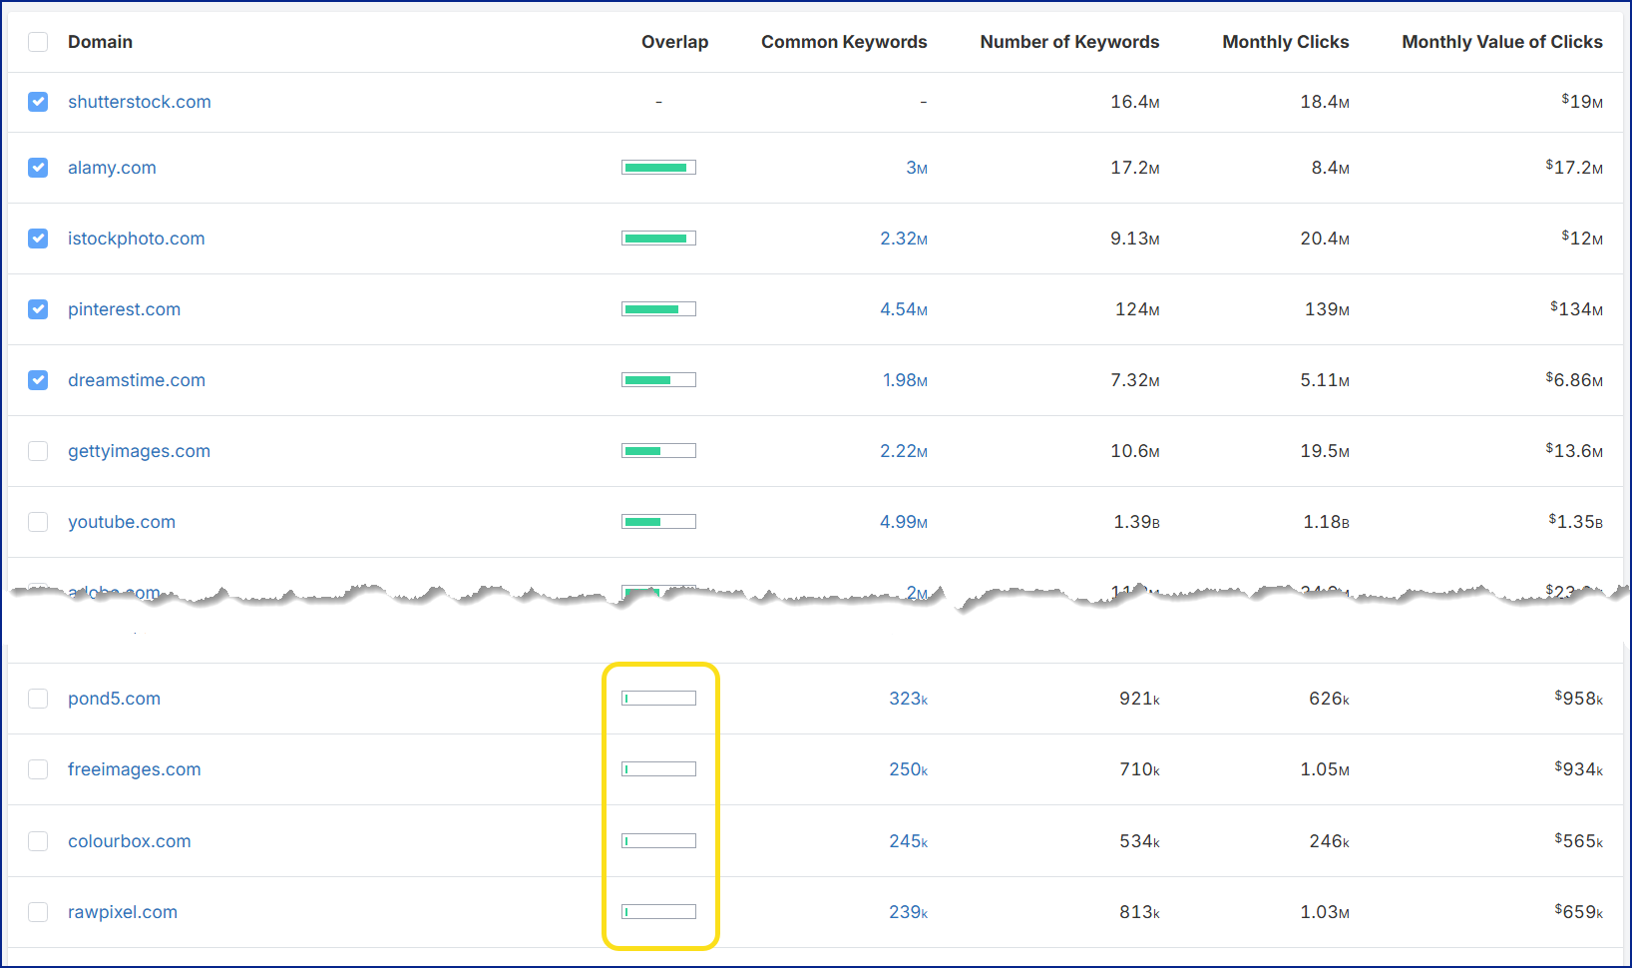
Task: Open the freeimages.com domain link
Action: tap(135, 769)
